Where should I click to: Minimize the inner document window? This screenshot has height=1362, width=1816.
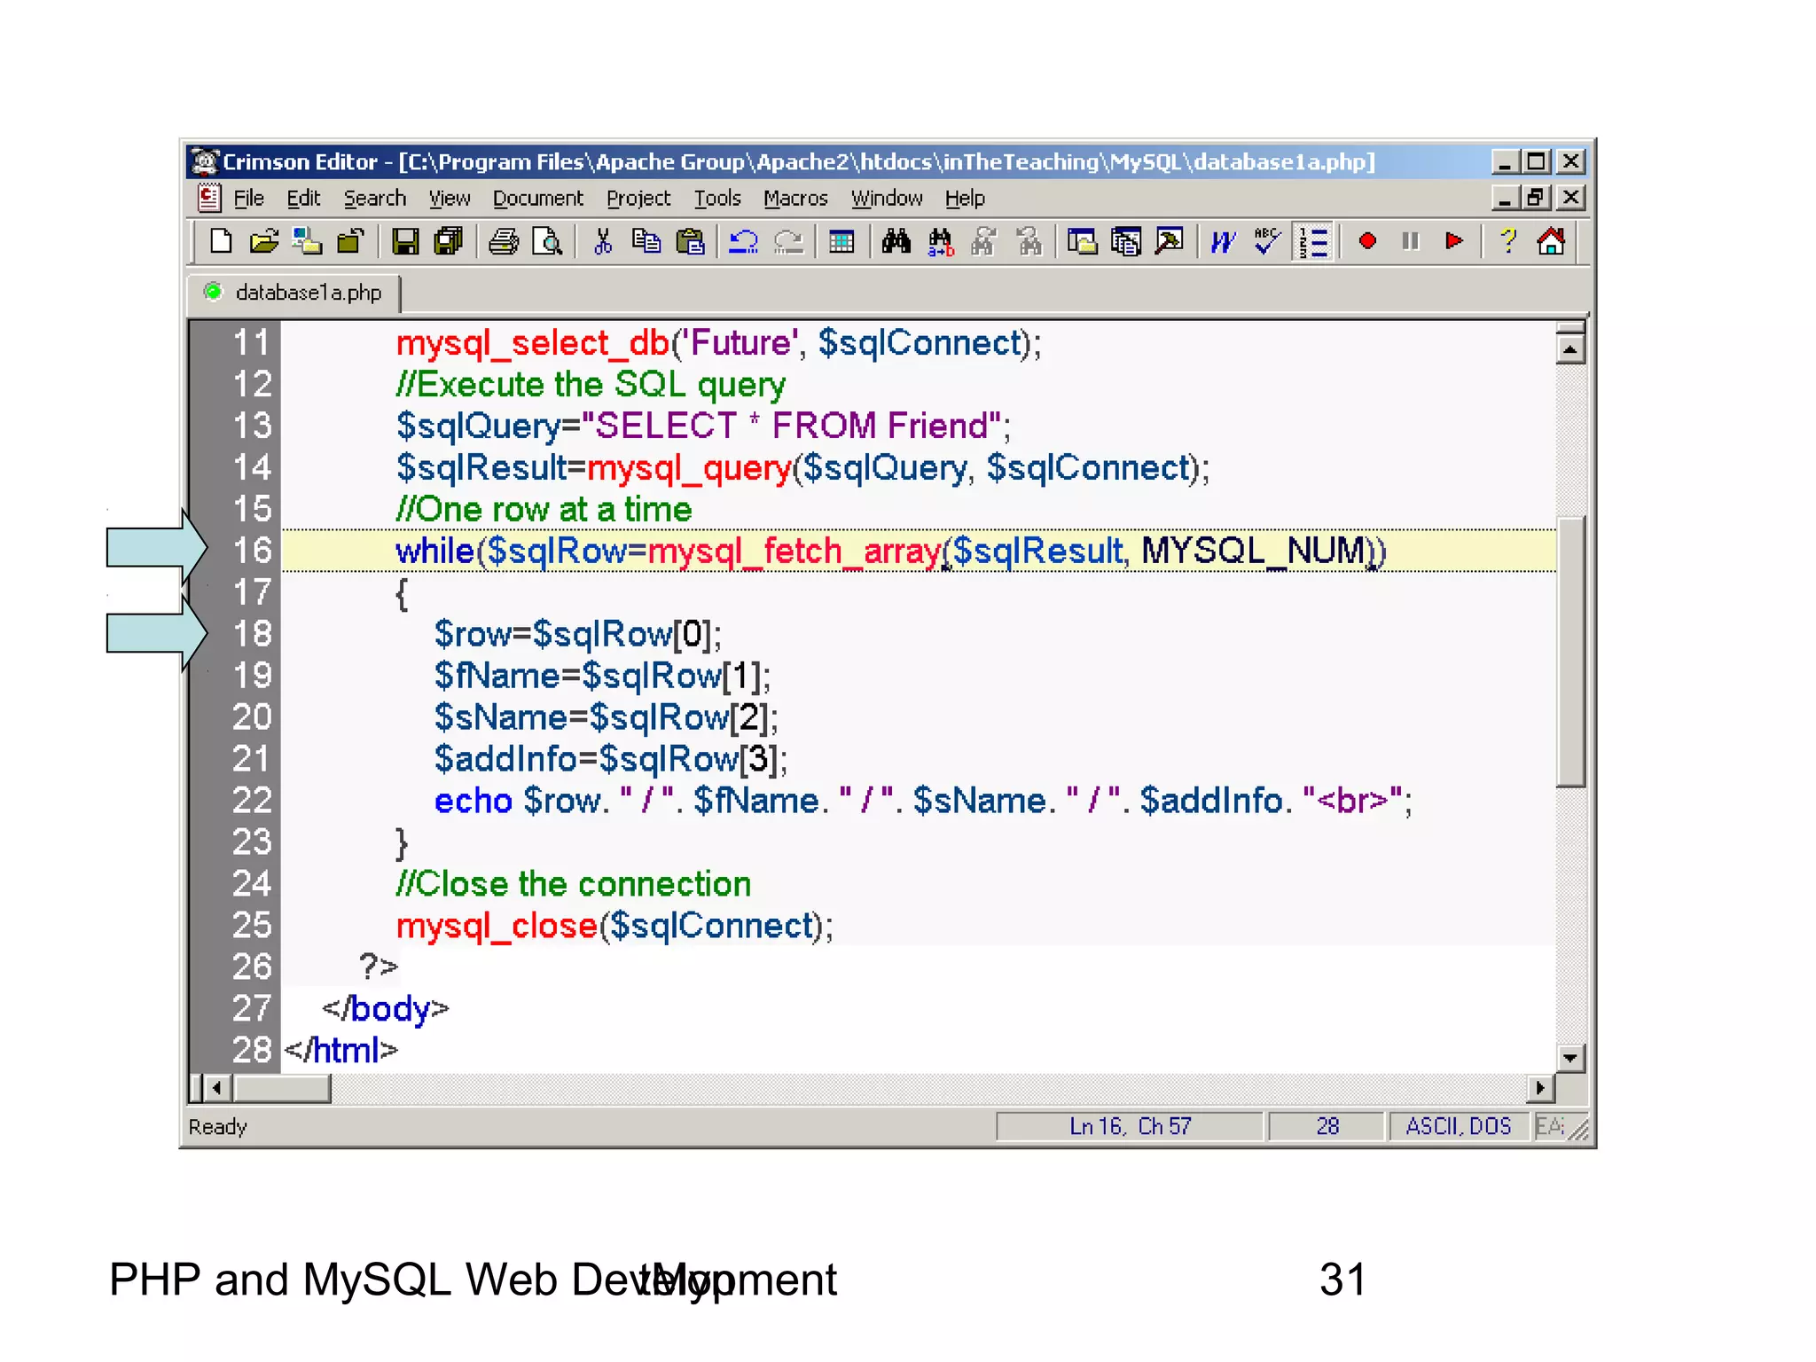1505,198
